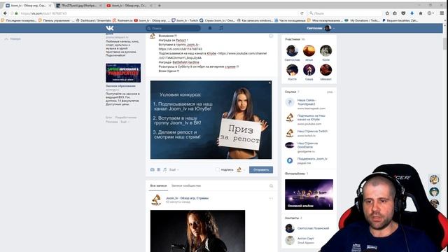Go to Firefox home icon

tap(421, 13)
